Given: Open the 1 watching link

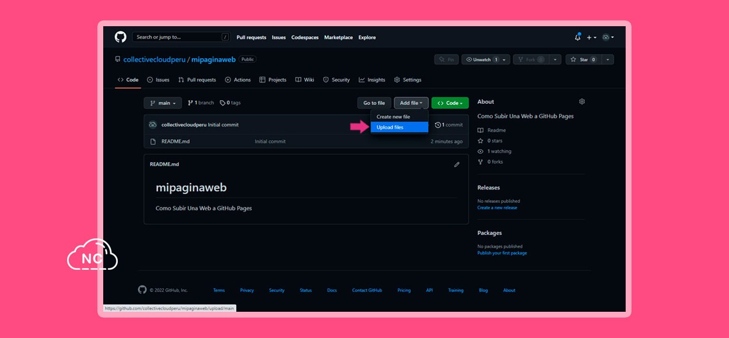Looking at the screenshot, I should [x=494, y=151].
